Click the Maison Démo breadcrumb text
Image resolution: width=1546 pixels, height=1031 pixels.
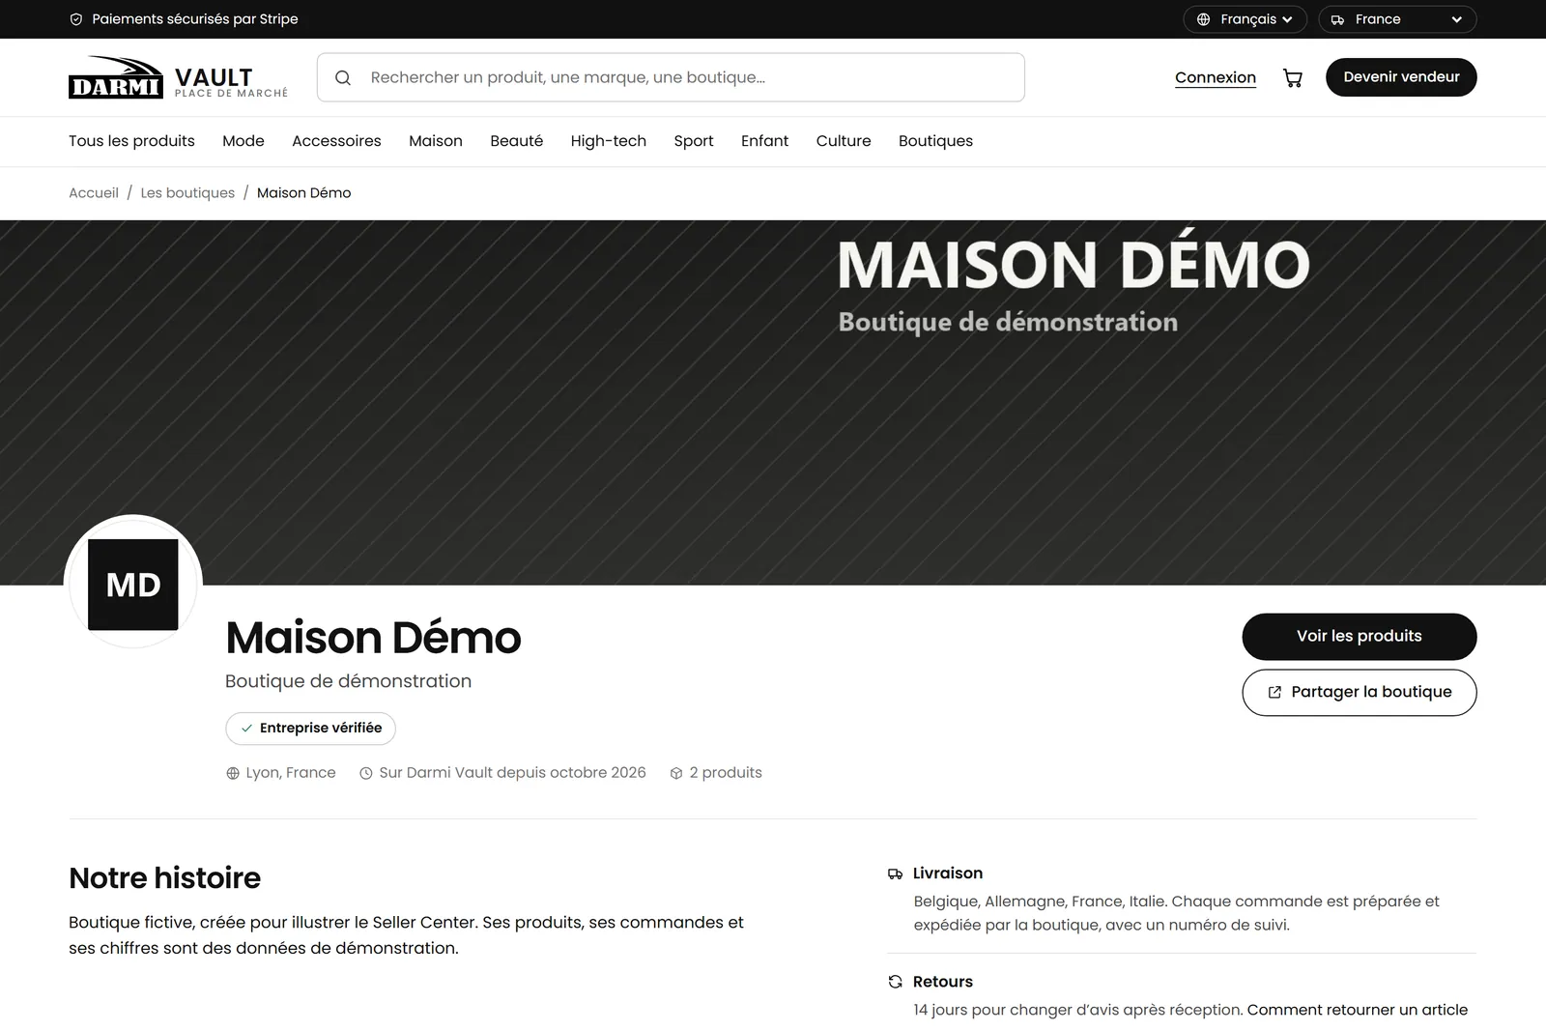(304, 193)
